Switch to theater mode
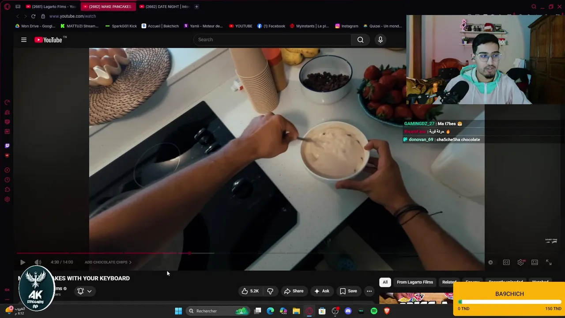Image resolution: width=565 pixels, height=318 pixels. click(535, 262)
